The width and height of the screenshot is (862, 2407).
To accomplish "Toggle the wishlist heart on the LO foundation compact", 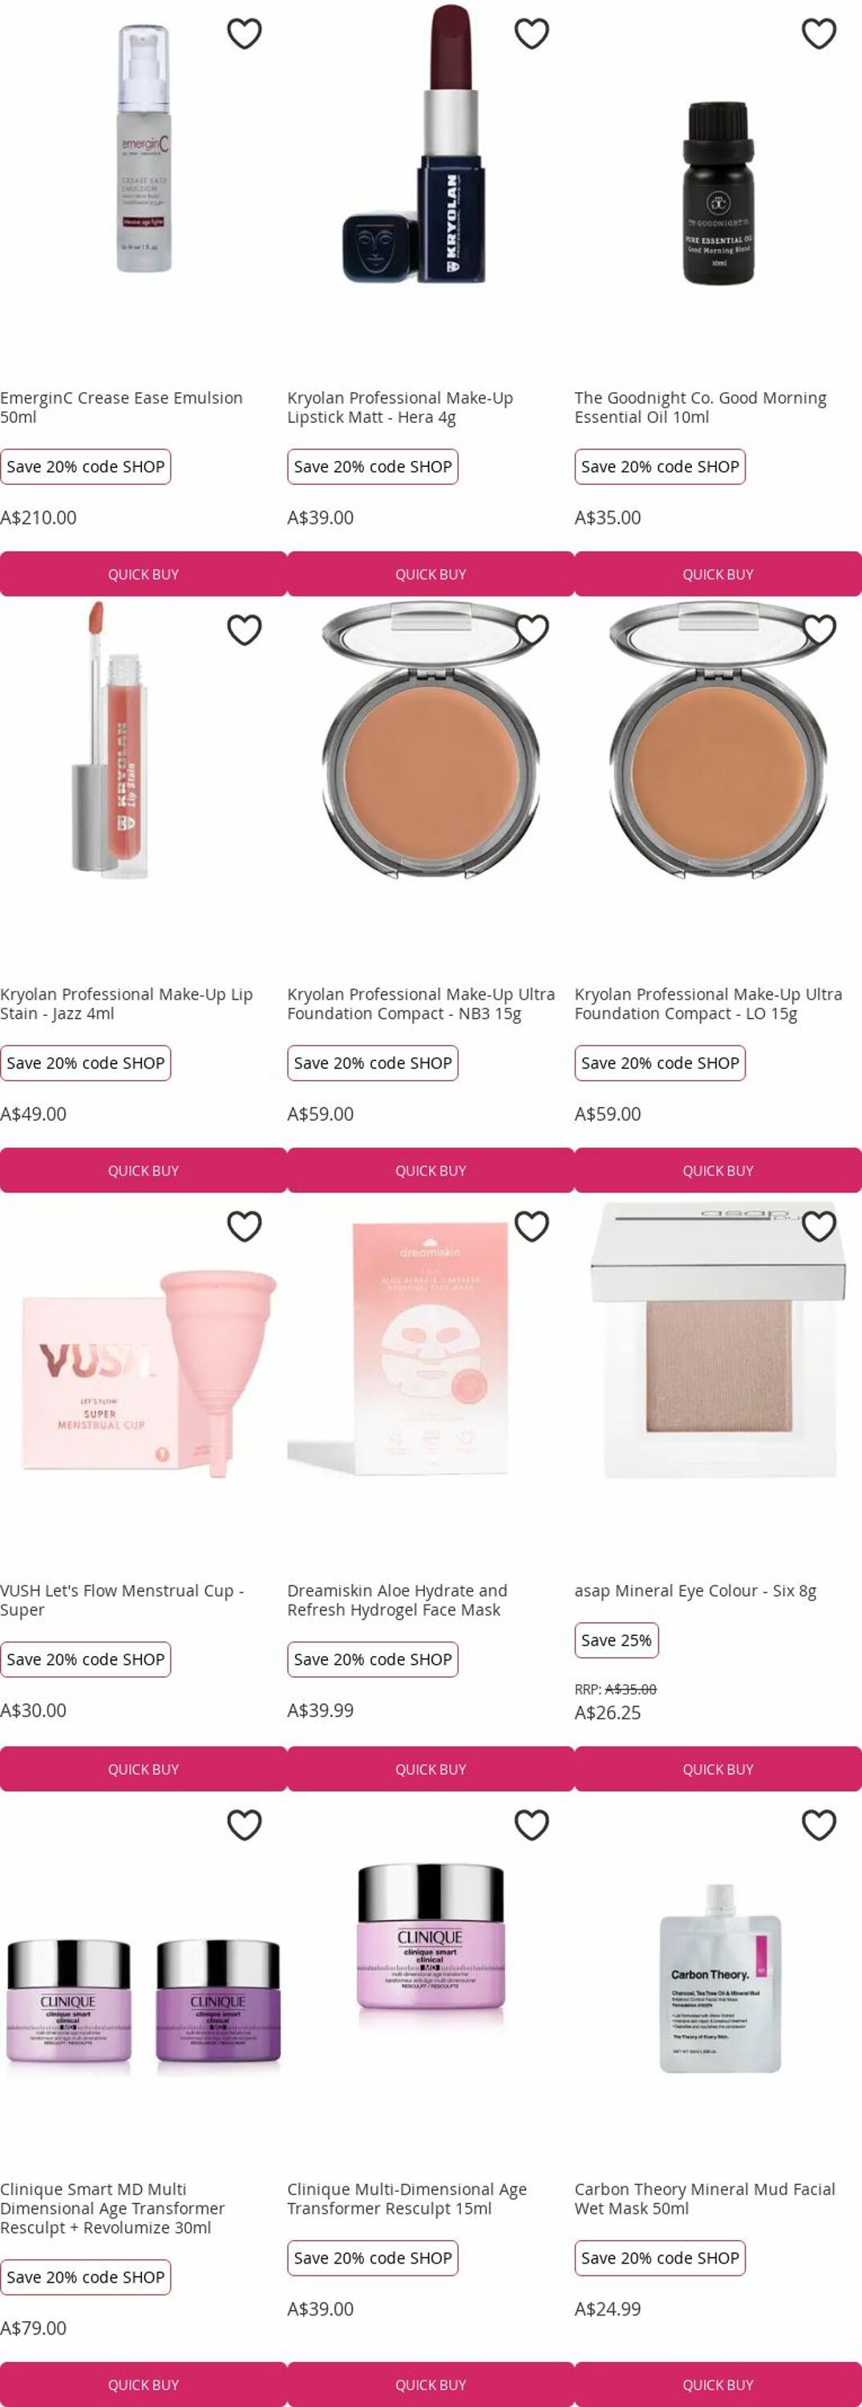I will click(819, 630).
